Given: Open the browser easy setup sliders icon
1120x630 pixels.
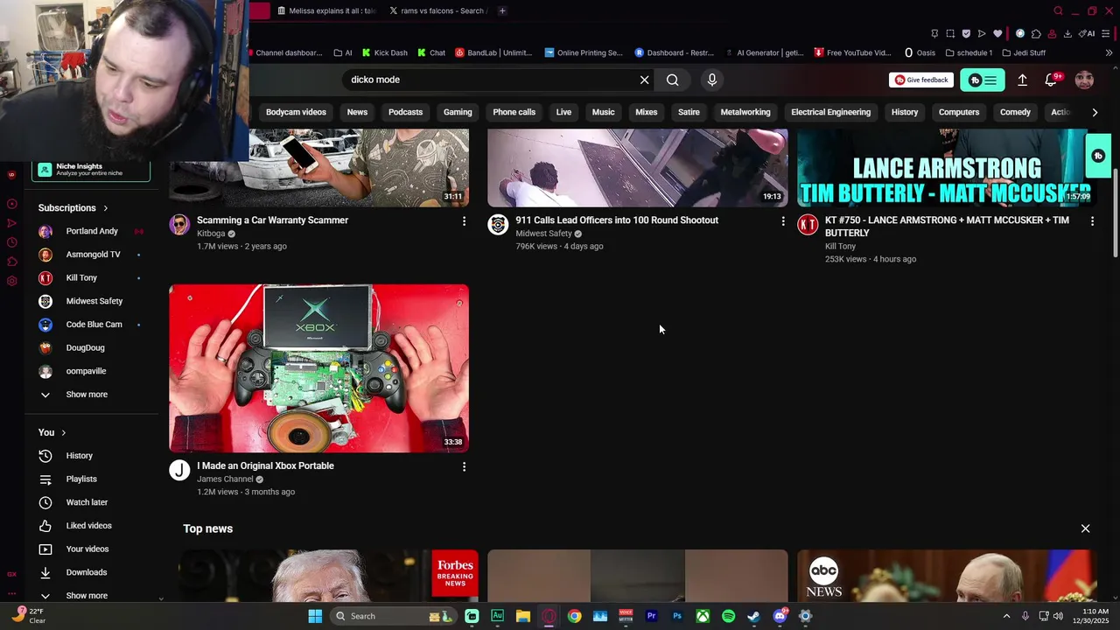Looking at the screenshot, I should [x=1106, y=33].
